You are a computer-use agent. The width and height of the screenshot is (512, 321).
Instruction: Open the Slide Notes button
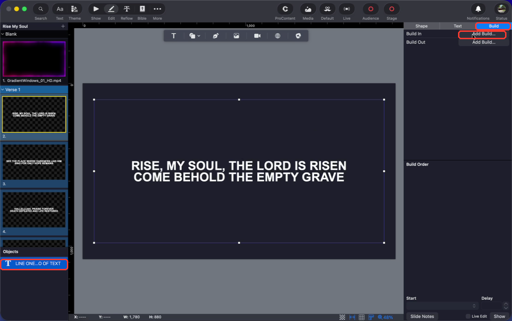pyautogui.click(x=422, y=316)
